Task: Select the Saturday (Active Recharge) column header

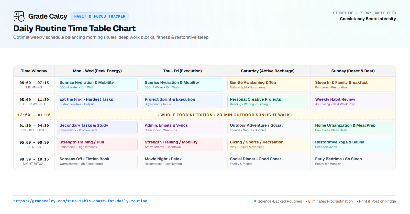Action: (268, 71)
